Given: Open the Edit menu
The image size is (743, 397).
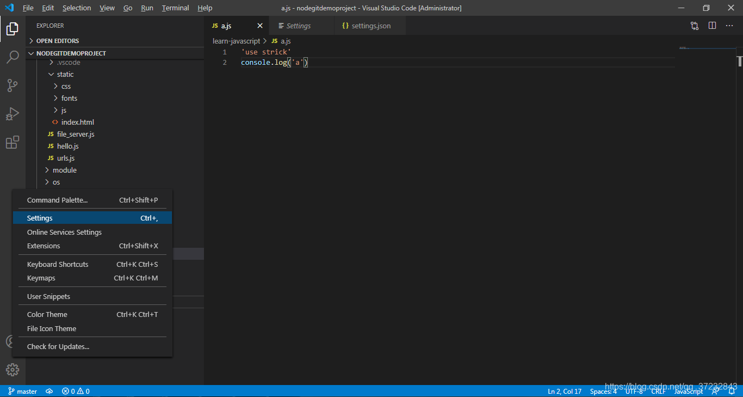Looking at the screenshot, I should [x=48, y=8].
